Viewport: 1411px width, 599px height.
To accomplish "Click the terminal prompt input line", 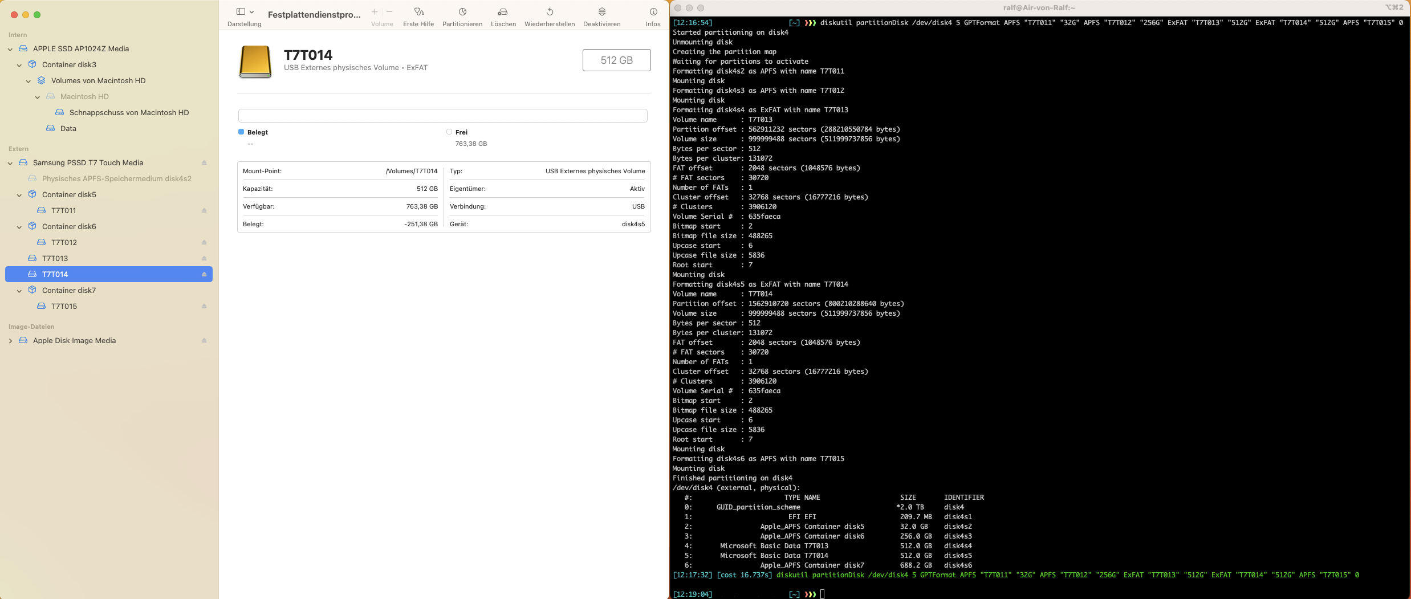I will coord(822,594).
